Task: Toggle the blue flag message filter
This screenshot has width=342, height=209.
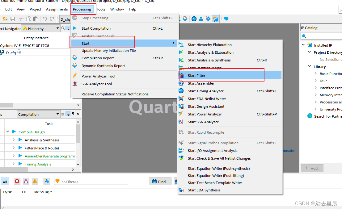Action: coord(47,181)
